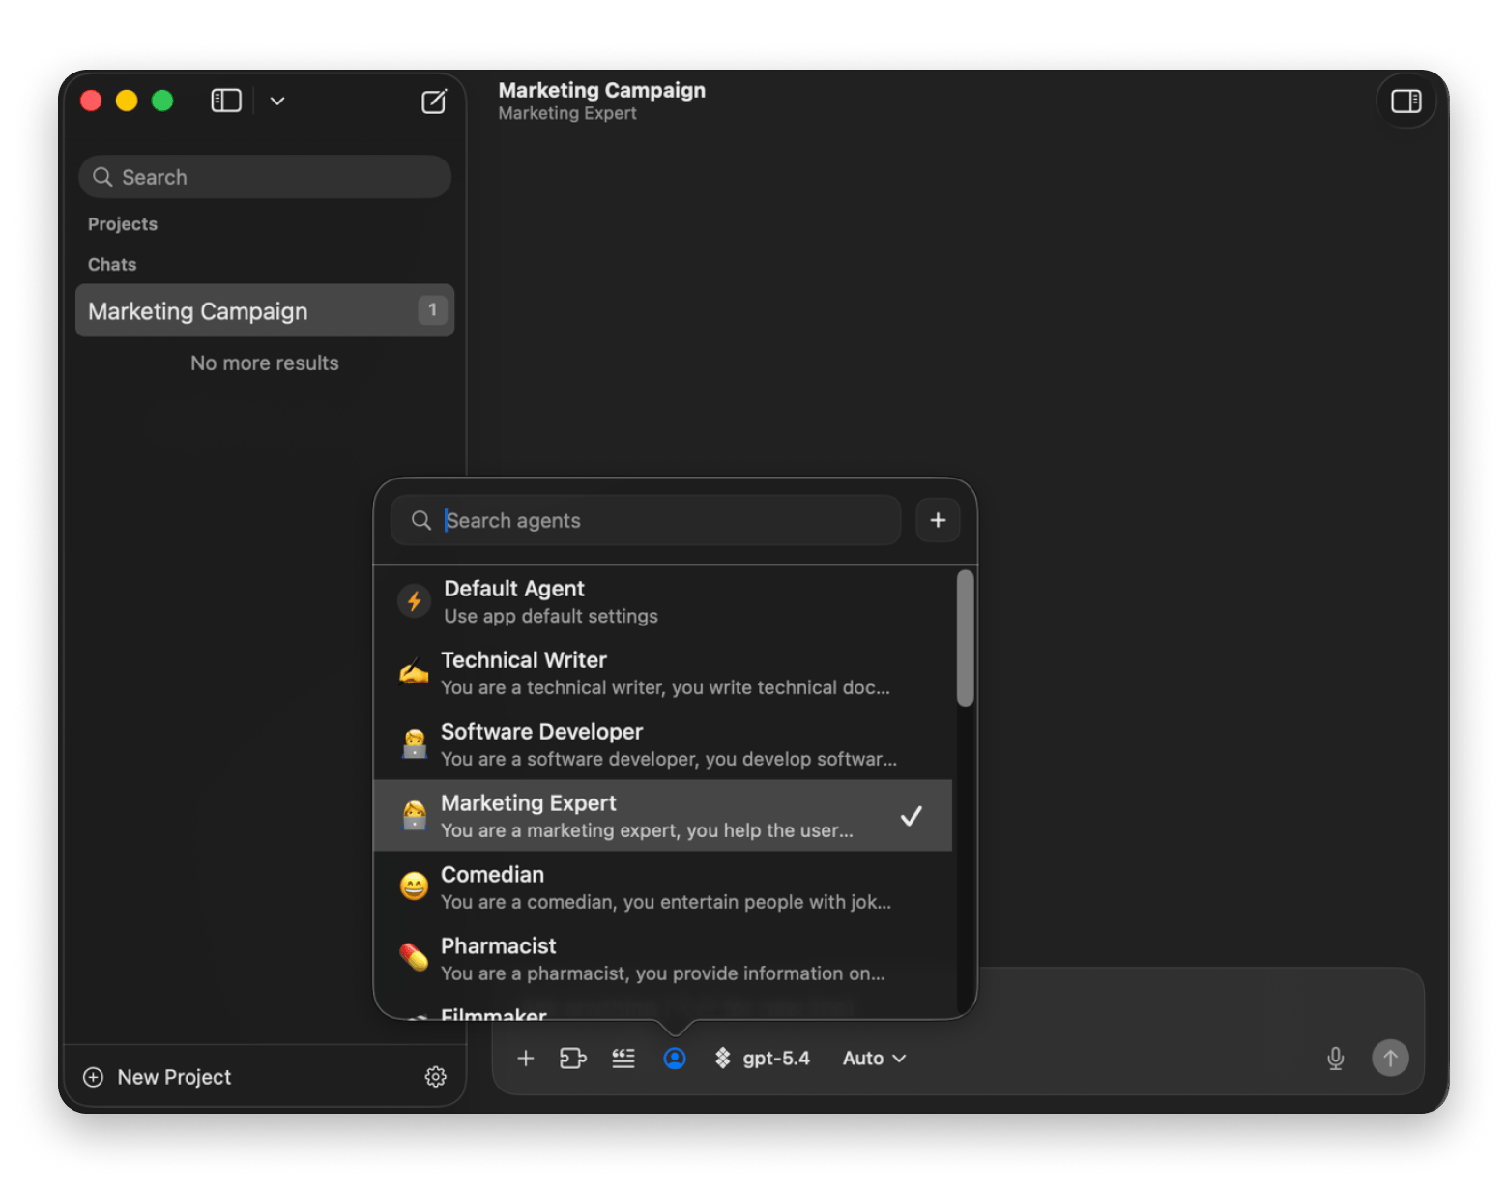Image resolution: width=1508 pixels, height=1191 pixels.
Task: Start a new chat with compose icon
Action: point(434,101)
